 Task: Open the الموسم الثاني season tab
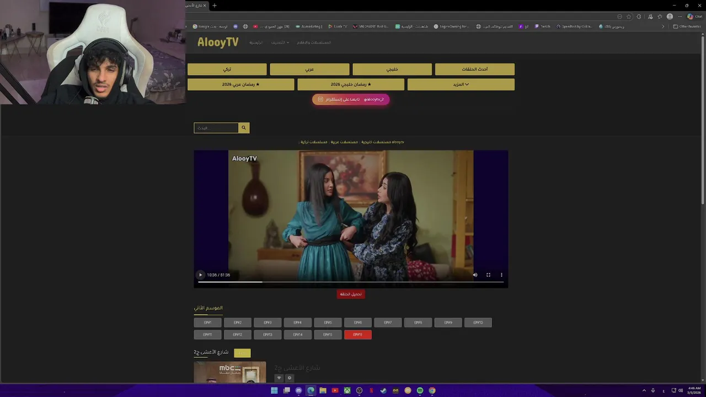tap(208, 308)
